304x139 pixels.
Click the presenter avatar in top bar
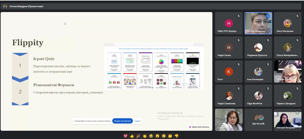5,6
